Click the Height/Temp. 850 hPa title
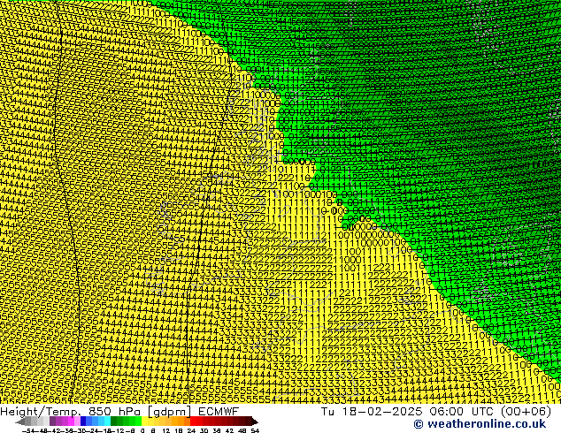The image size is (561, 433). (x=71, y=411)
